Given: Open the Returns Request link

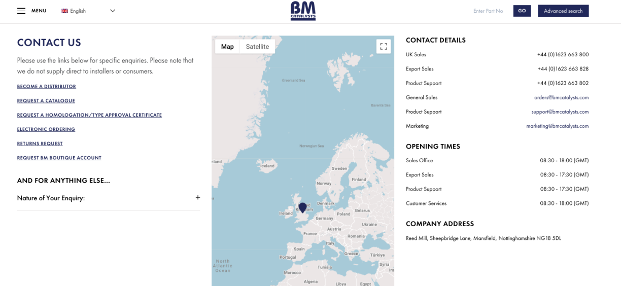Looking at the screenshot, I should pos(40,144).
